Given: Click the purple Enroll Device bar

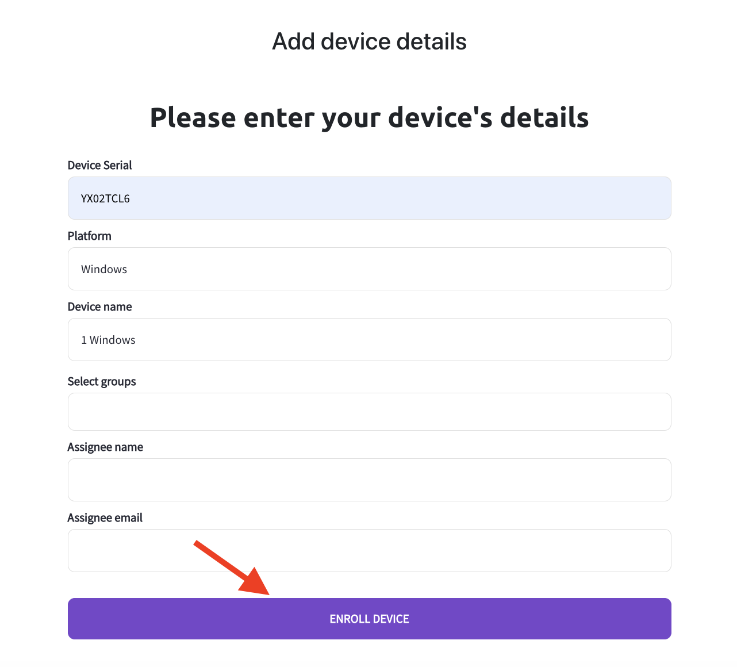Looking at the screenshot, I should [x=369, y=619].
